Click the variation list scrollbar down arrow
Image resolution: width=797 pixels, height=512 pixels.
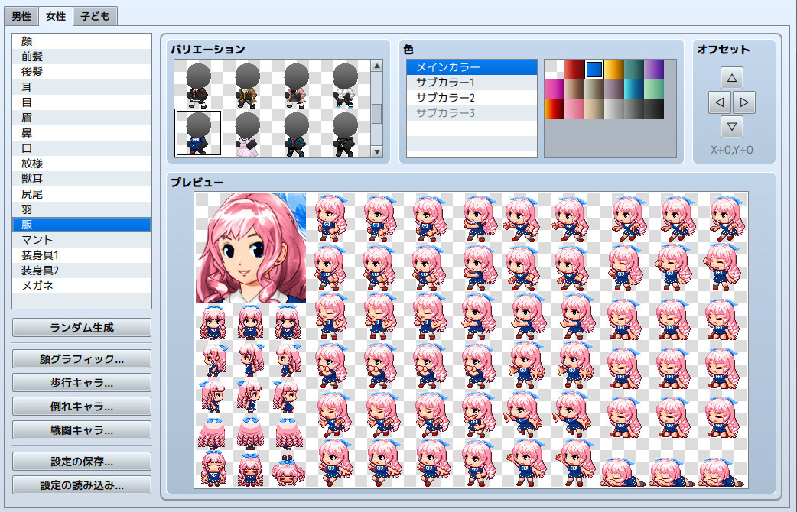coord(377,151)
